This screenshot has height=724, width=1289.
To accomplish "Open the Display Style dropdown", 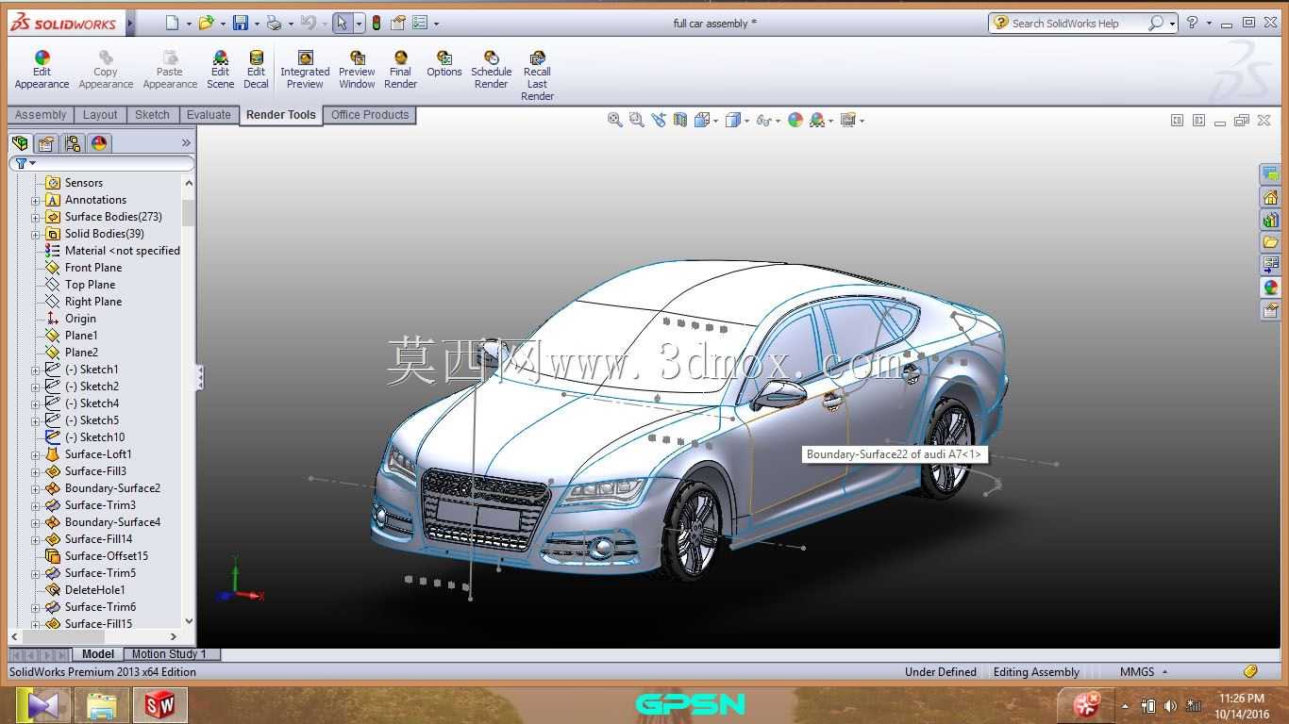I will tap(745, 121).
